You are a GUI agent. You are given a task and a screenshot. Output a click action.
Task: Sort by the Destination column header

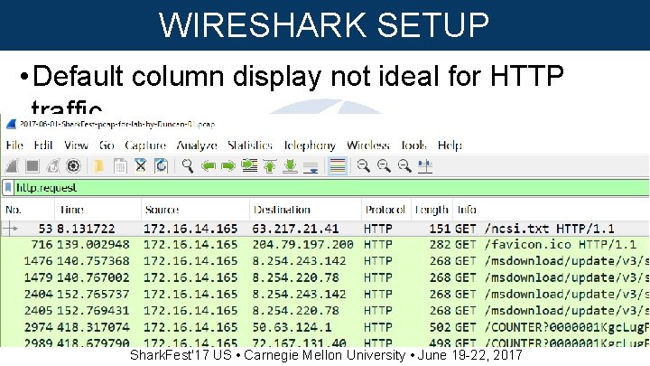pos(305,210)
